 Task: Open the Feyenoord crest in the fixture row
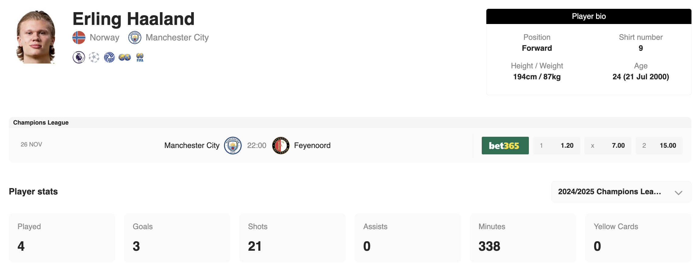pos(281,146)
